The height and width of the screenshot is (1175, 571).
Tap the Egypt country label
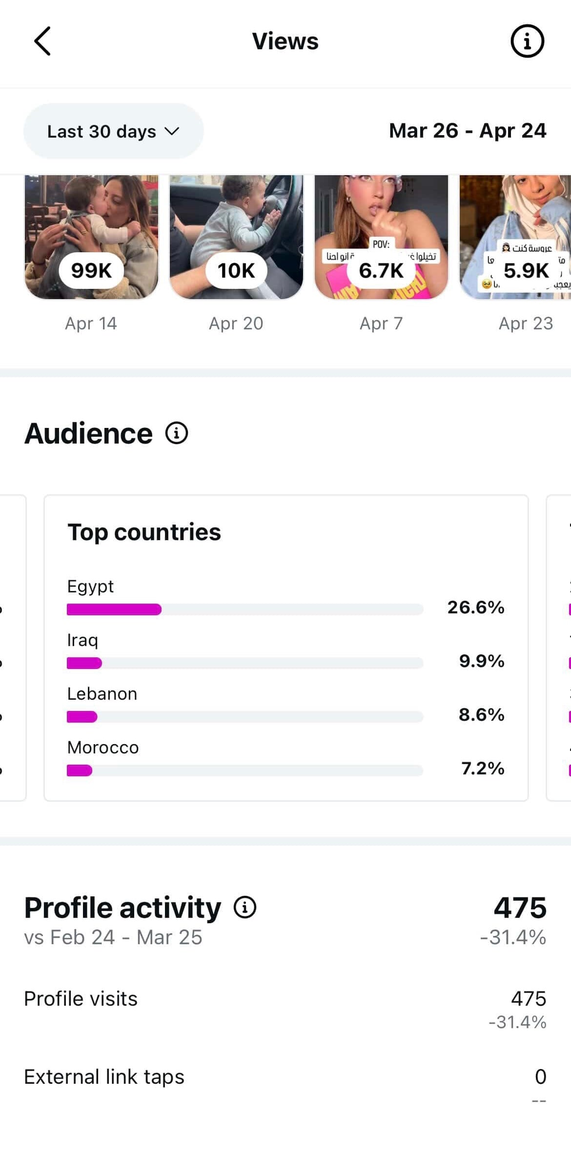click(90, 586)
